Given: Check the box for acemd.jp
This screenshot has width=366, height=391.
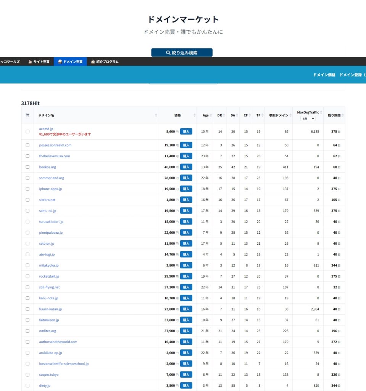Looking at the screenshot, I should pos(27,131).
